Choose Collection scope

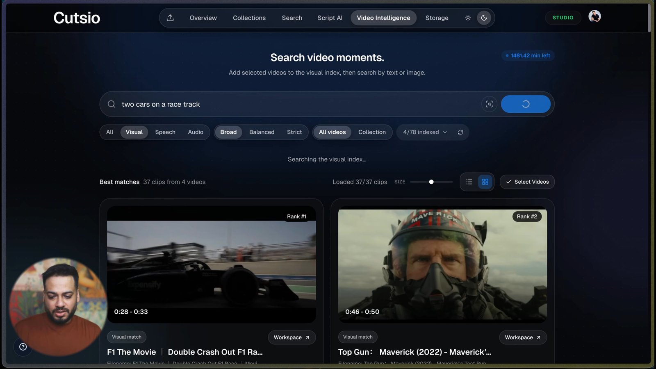pos(372,132)
